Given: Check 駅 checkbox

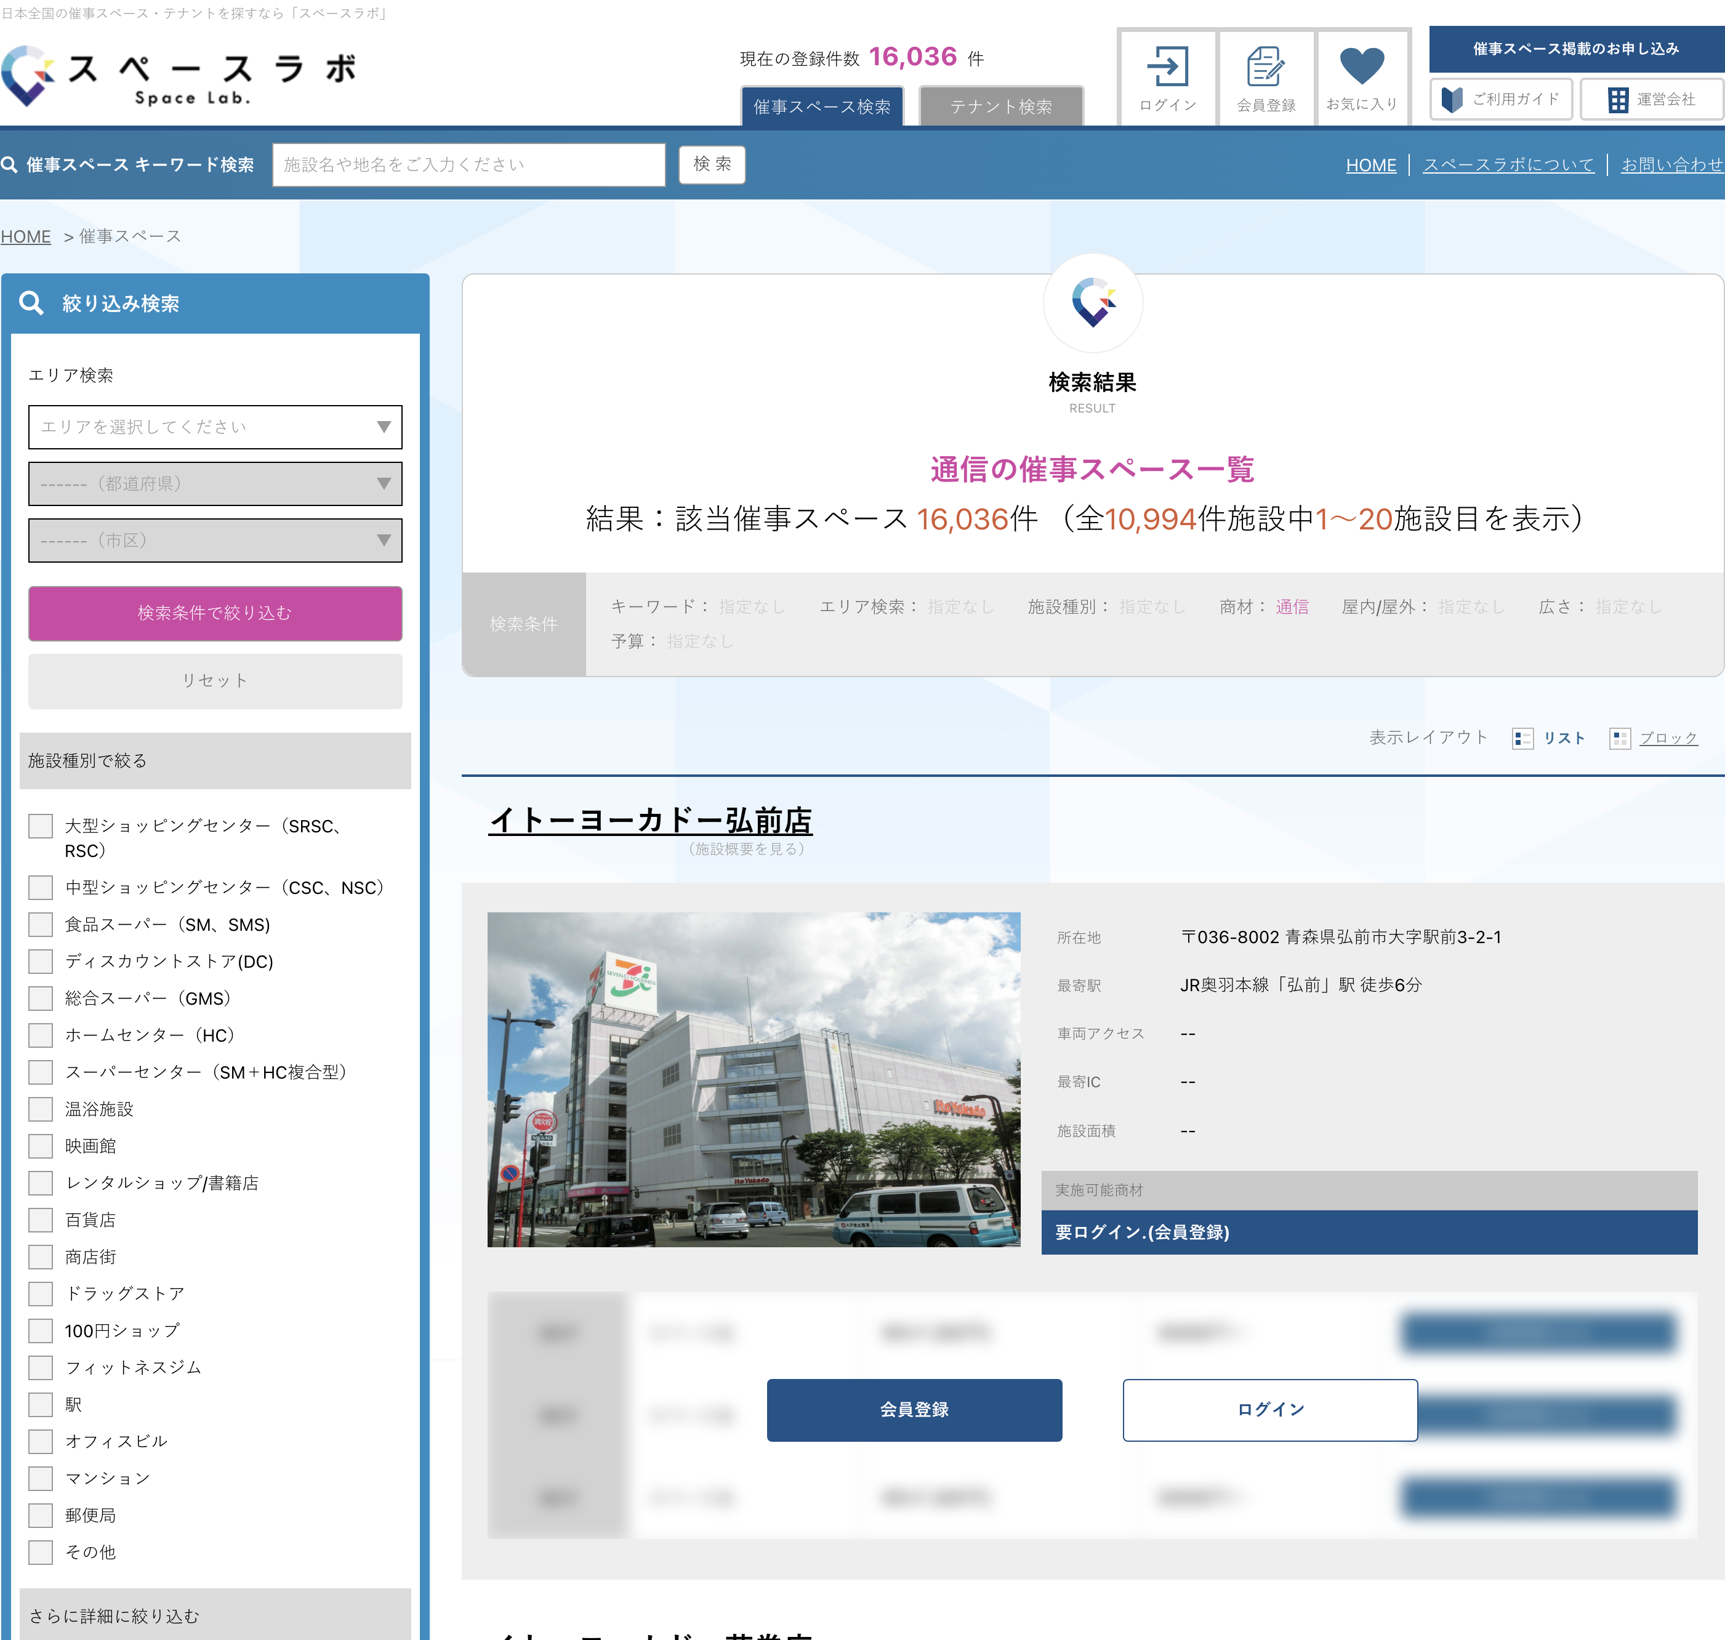Looking at the screenshot, I should pyautogui.click(x=40, y=1404).
